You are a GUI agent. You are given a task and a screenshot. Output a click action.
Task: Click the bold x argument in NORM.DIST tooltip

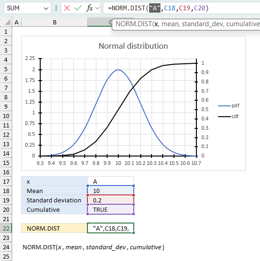point(156,24)
